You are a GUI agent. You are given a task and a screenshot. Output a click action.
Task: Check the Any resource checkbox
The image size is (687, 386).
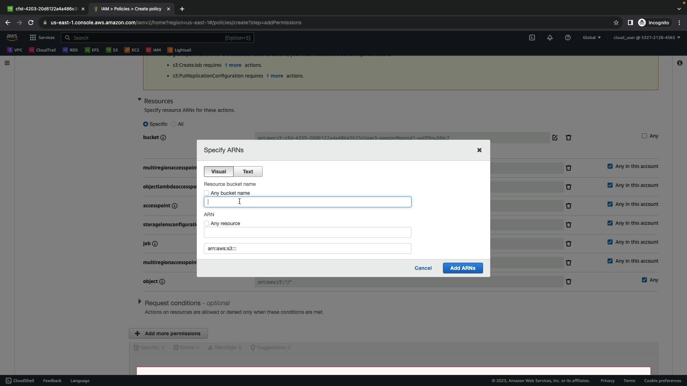tap(206, 223)
